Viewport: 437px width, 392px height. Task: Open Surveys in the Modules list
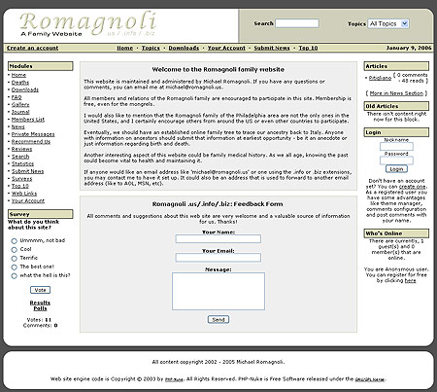point(21,179)
